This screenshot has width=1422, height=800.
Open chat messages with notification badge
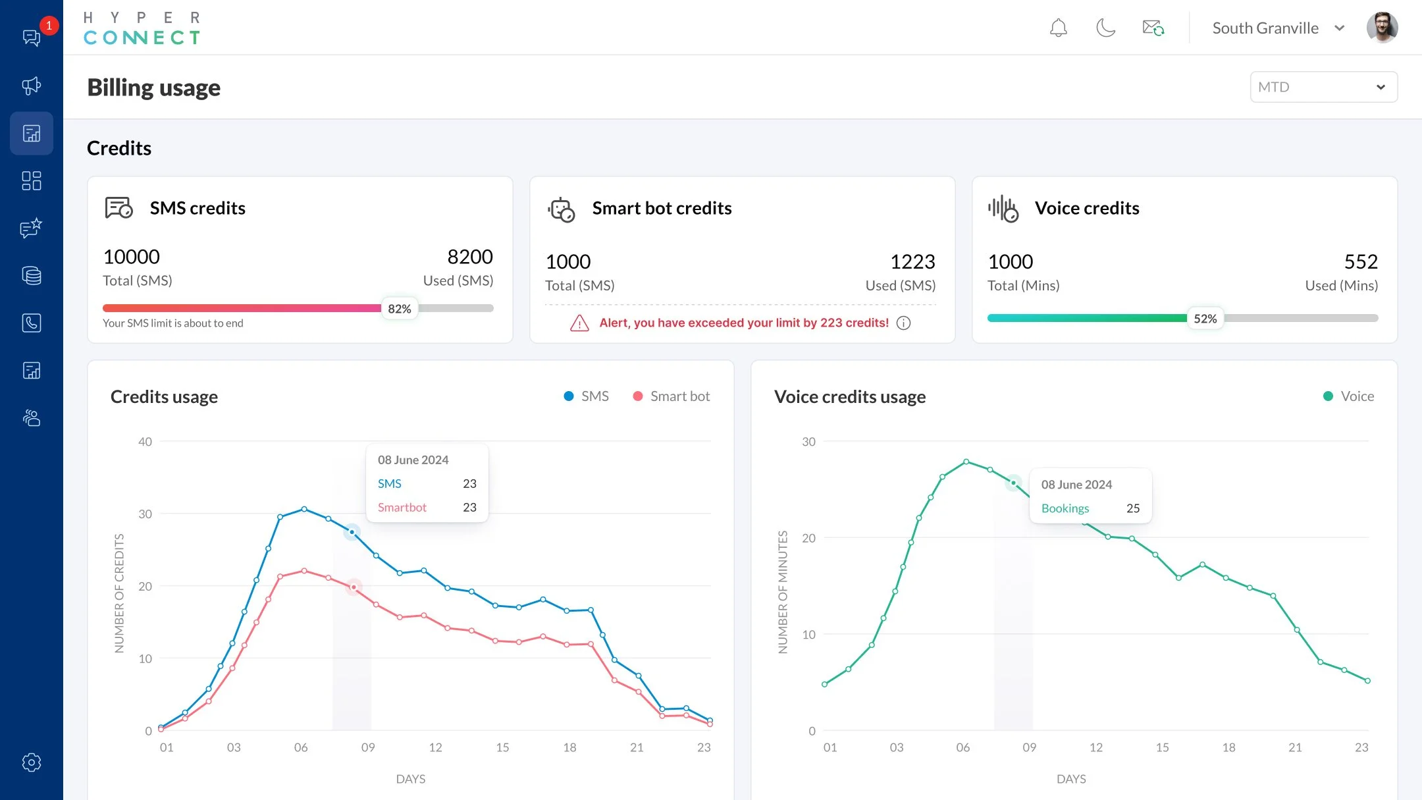point(31,38)
